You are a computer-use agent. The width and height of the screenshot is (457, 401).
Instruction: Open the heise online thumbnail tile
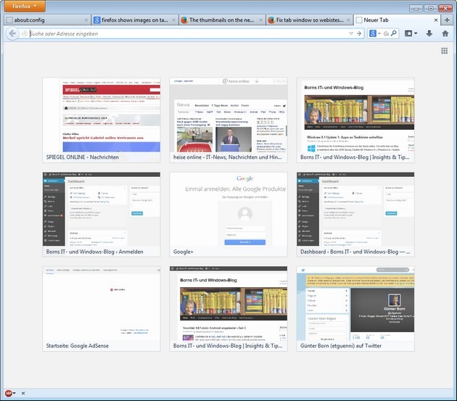coord(228,120)
